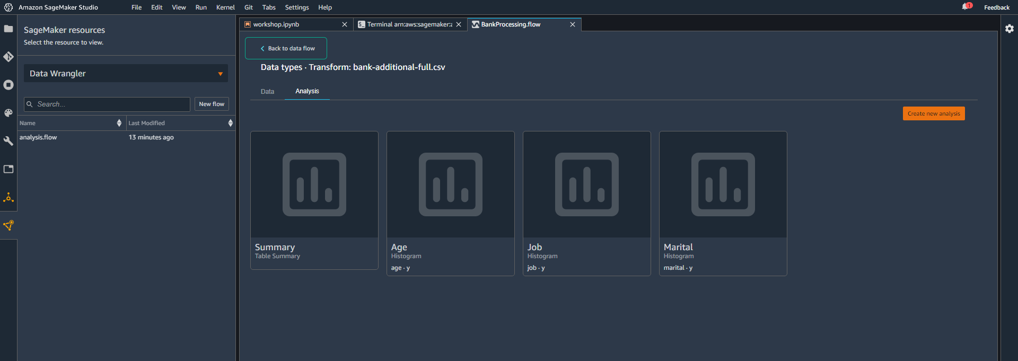Open the Settings menu
1018x361 pixels.
[297, 7]
